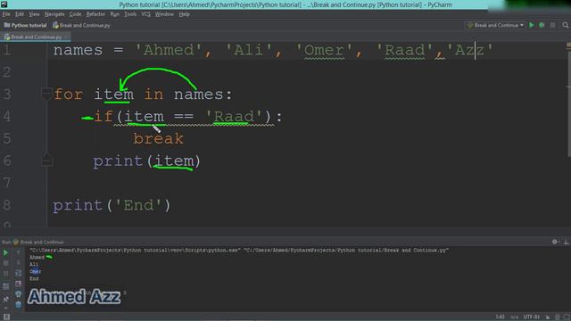The width and height of the screenshot is (571, 321).
Task: Open the Refactor menu
Action: point(95,14)
